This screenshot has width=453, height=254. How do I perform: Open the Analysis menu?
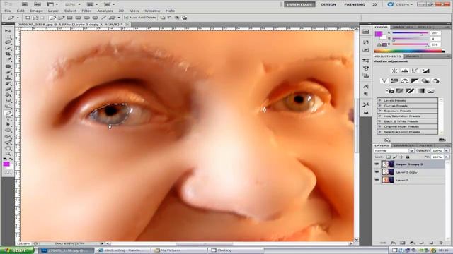tap(105, 11)
